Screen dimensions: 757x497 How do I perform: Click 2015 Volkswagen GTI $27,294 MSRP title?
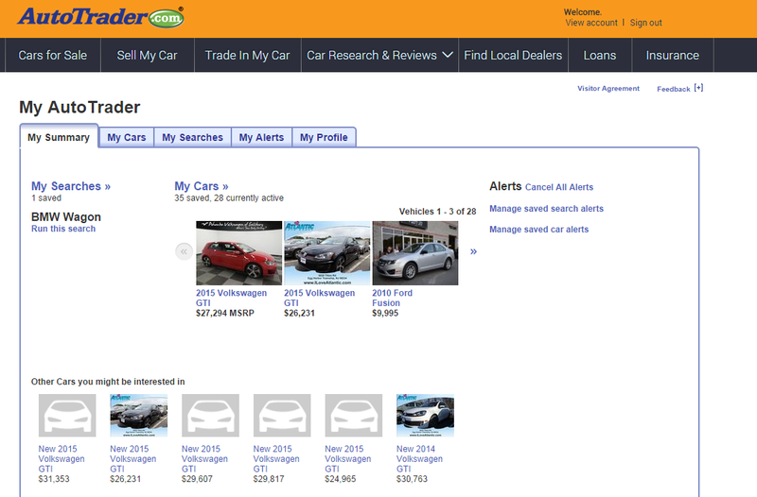231,298
